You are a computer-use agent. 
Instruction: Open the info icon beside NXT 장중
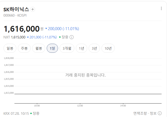(x=72, y=37)
